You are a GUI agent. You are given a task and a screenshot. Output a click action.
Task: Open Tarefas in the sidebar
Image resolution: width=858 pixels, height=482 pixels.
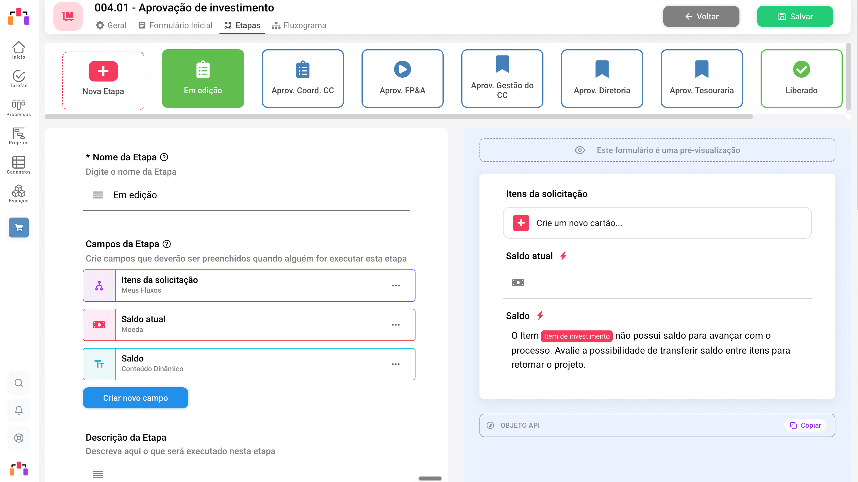pyautogui.click(x=19, y=79)
